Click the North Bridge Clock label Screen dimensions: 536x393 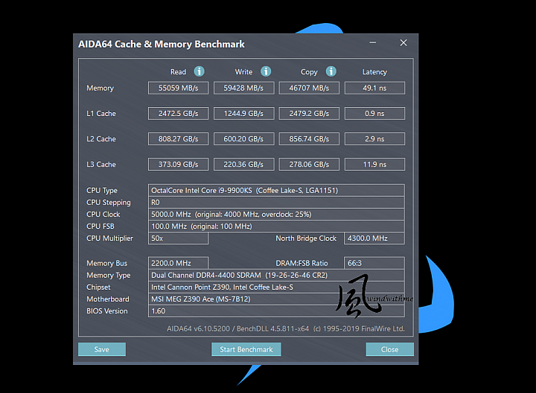pos(306,238)
